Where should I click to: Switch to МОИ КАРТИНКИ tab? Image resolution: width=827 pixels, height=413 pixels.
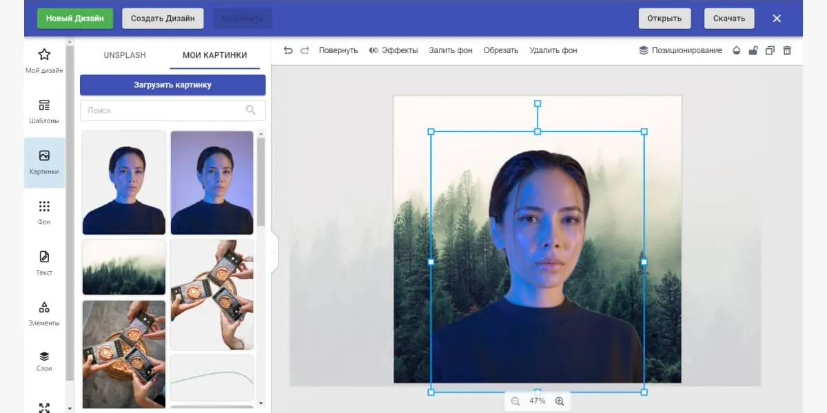[214, 55]
